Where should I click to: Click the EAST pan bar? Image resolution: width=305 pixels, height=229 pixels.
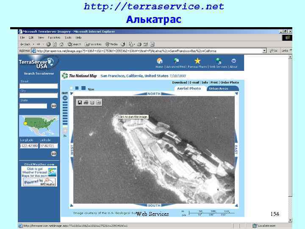(x=236, y=149)
